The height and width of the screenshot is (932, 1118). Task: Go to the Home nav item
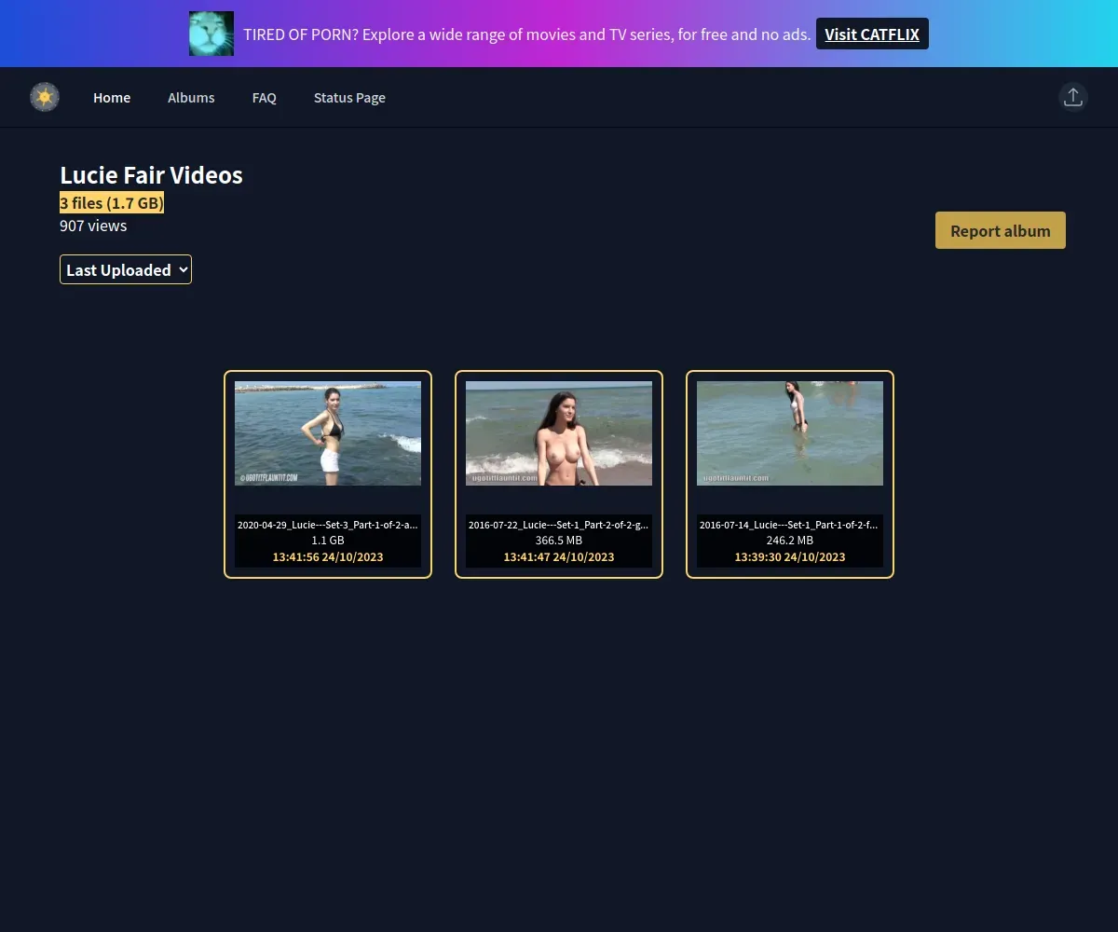112,98
